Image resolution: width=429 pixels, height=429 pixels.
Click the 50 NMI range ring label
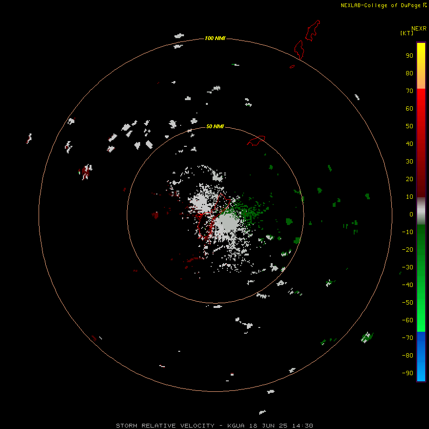pos(215,126)
